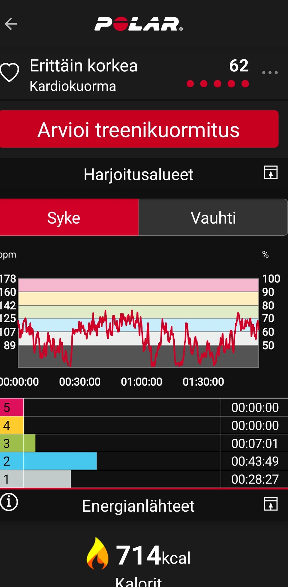
Task: Tap the zone 1 time 00:28:27
Action: point(255,479)
